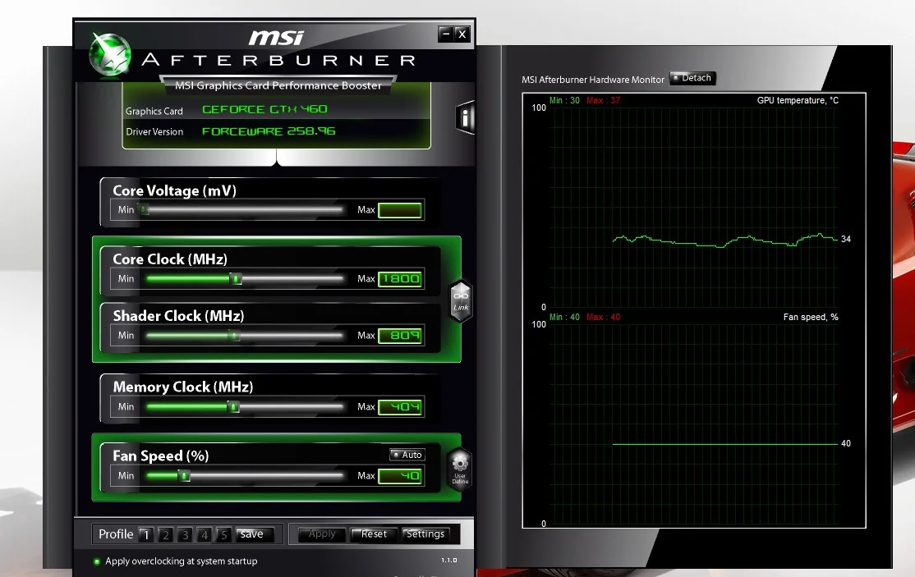Image resolution: width=915 pixels, height=577 pixels.
Task: Click the Core Clock (MHz) label
Action: click(x=170, y=259)
